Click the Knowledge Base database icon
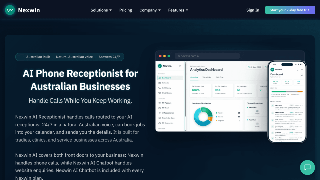Screen dimensions: 320x180 click(159, 118)
